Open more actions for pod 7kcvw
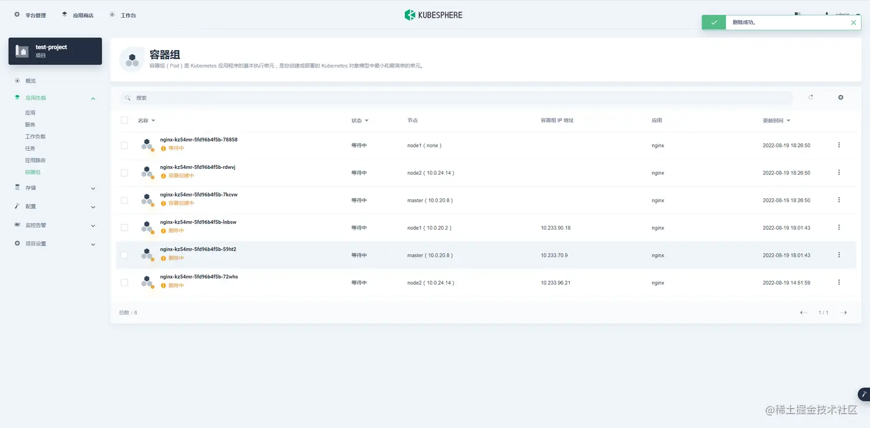Screen dimensions: 870x428 [x=839, y=200]
